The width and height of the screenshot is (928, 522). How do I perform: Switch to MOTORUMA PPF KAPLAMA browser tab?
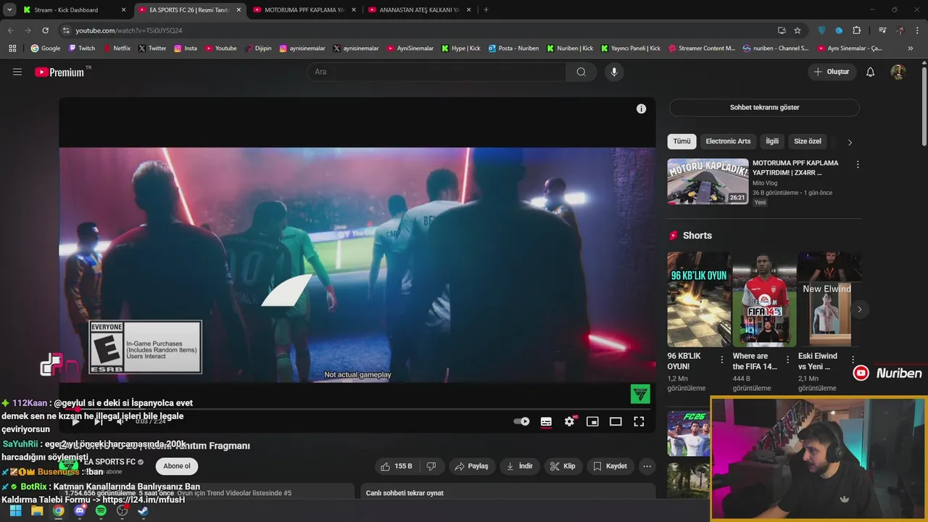coord(303,10)
